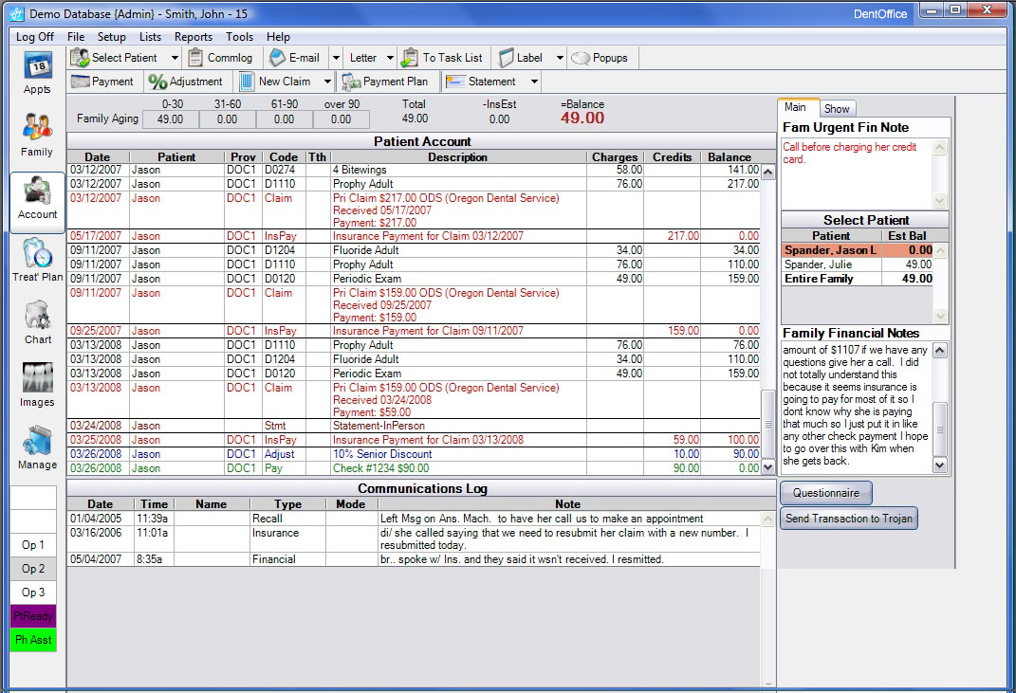This screenshot has width=1016, height=693.
Task: Click the Payment Plan toolbar button
Action: click(385, 82)
